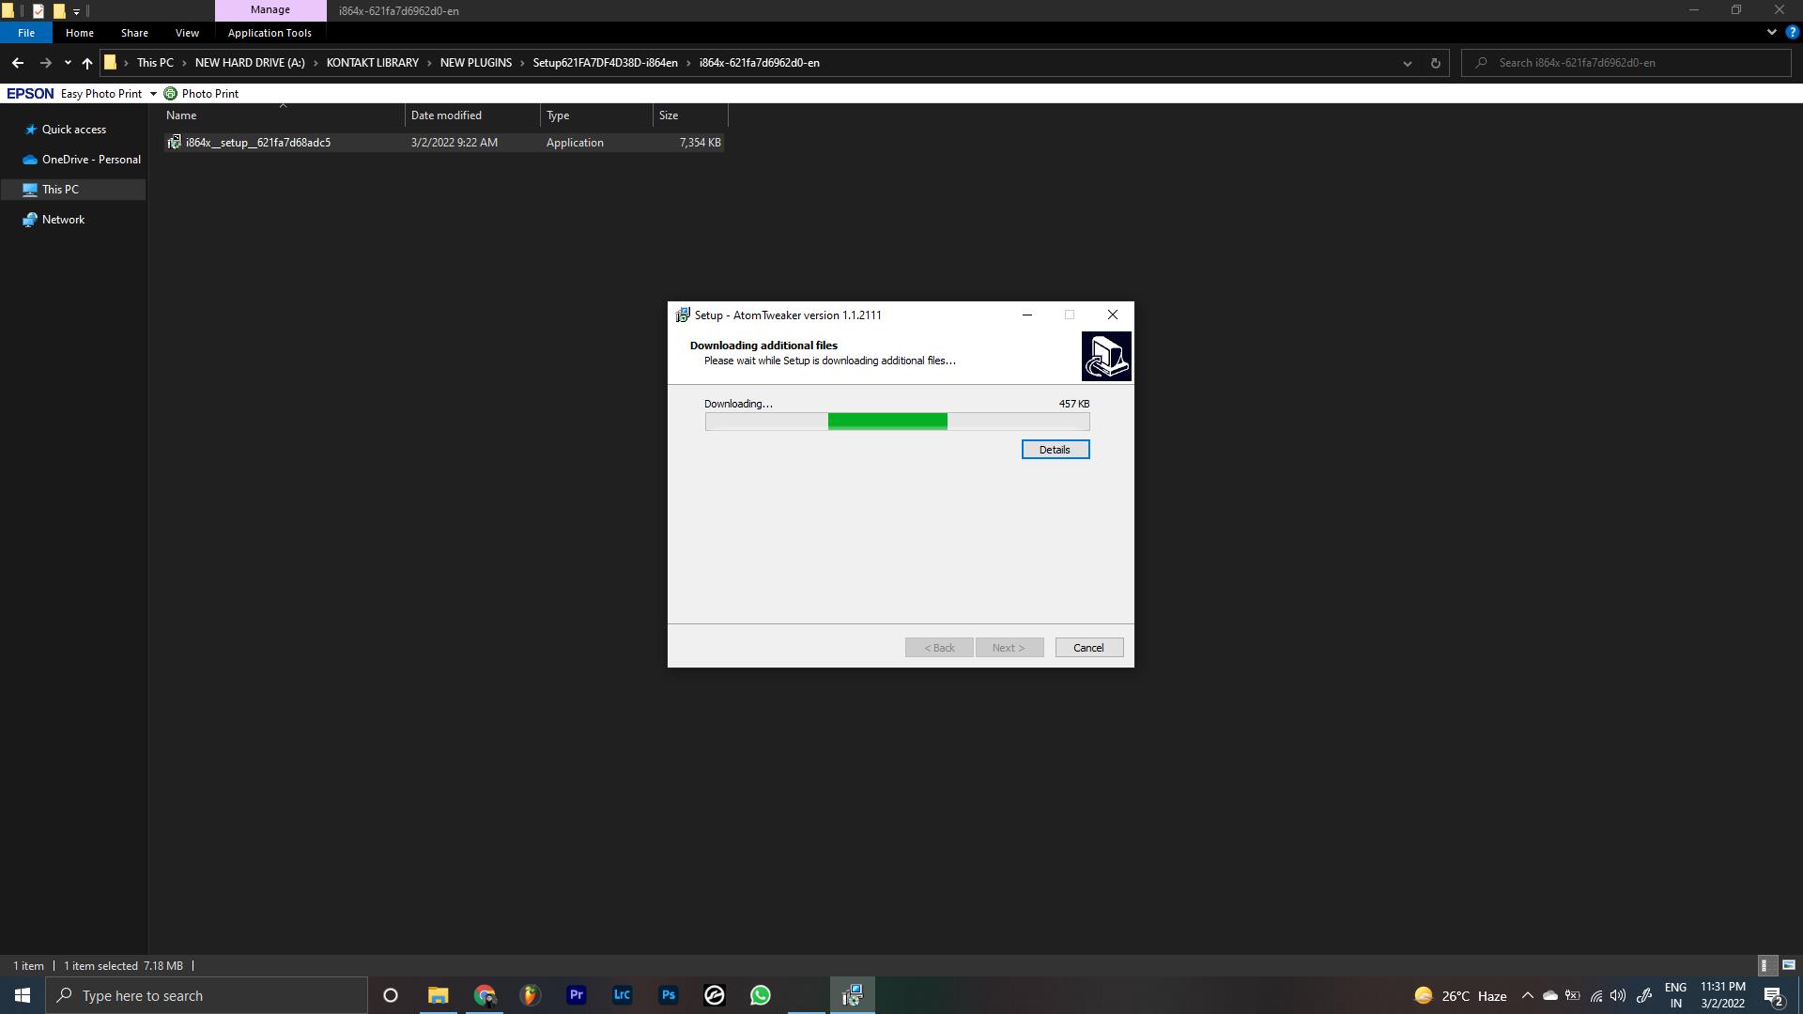This screenshot has height=1014, width=1803.
Task: Switch to large icons view toggle
Action: (1788, 965)
